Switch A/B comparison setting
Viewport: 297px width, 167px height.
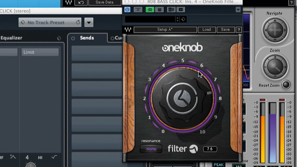(x=171, y=10)
